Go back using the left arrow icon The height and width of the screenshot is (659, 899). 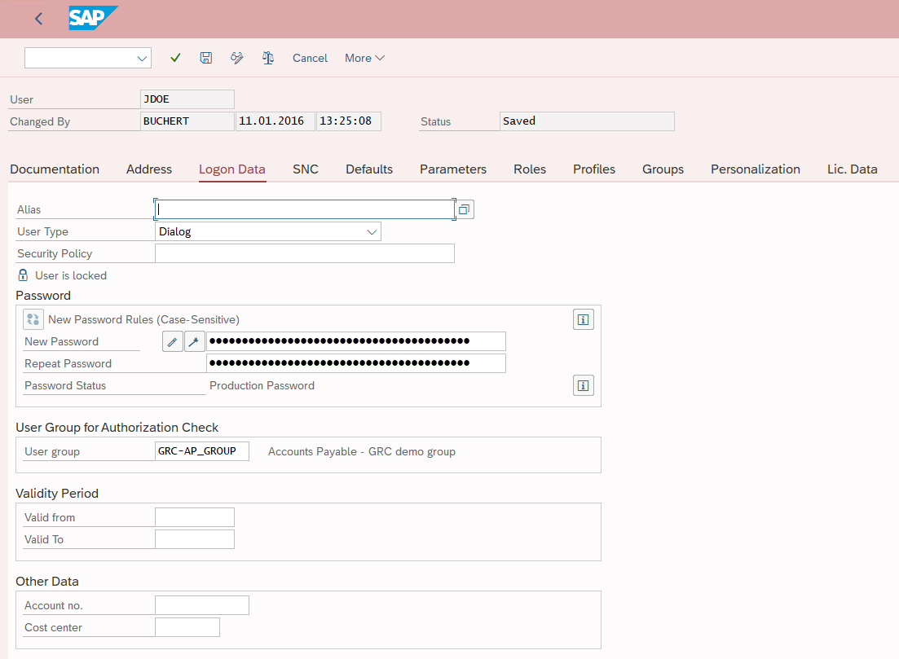click(x=38, y=19)
